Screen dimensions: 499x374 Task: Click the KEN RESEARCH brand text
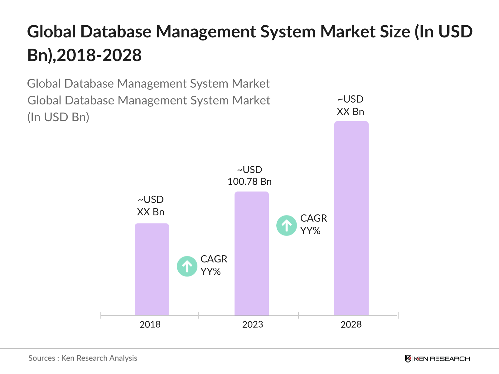(x=442, y=359)
